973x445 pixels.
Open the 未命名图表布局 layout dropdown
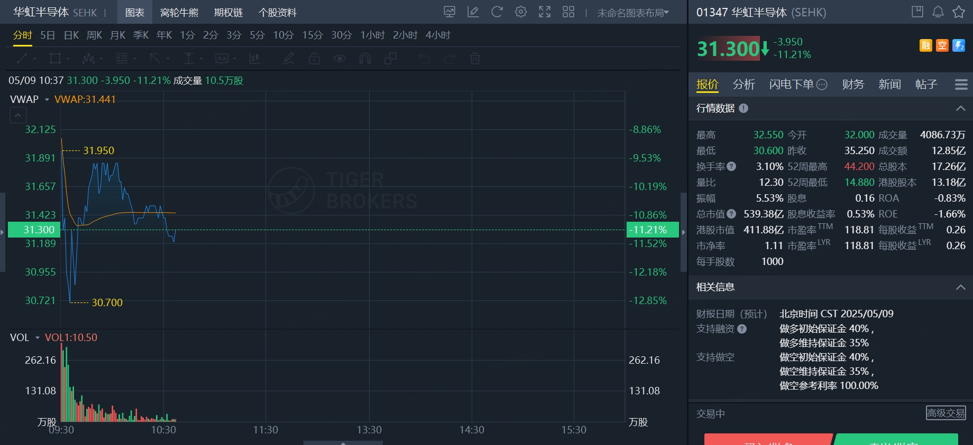[633, 13]
